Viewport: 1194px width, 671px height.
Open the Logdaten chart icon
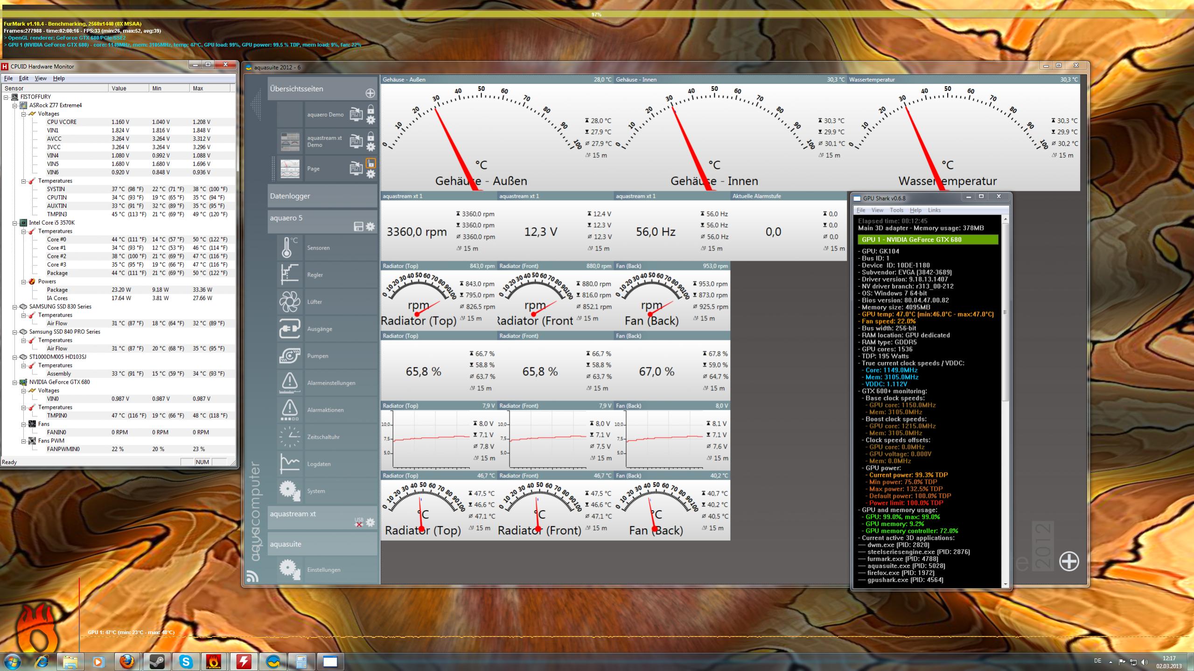pos(289,463)
